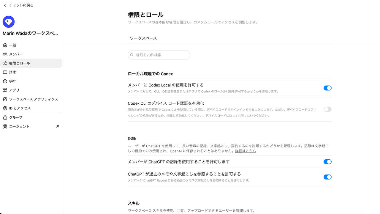Click the chart icon beside ワークスペース アナリティクス
The width and height of the screenshot is (380, 214).
point(5,99)
